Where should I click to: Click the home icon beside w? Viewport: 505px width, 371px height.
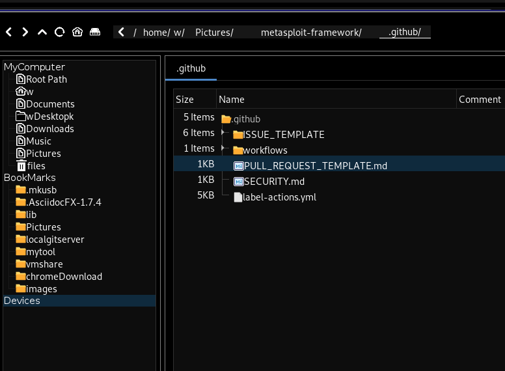21,91
